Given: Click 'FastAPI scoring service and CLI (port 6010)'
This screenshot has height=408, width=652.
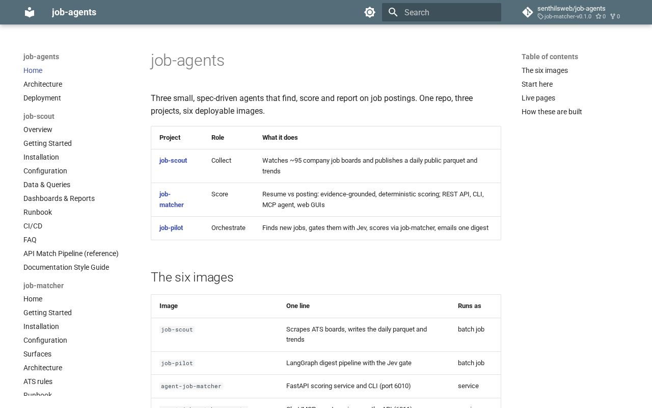Looking at the screenshot, I should pos(348,386).
